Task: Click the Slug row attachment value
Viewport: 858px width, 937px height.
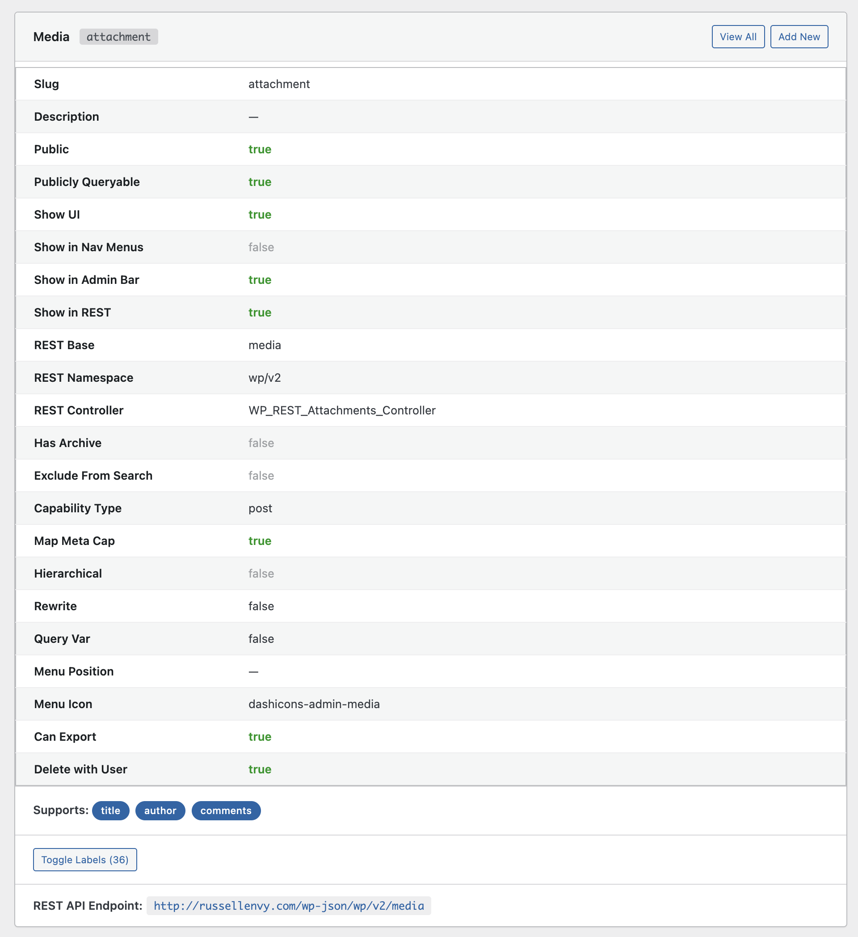Action: (x=279, y=84)
